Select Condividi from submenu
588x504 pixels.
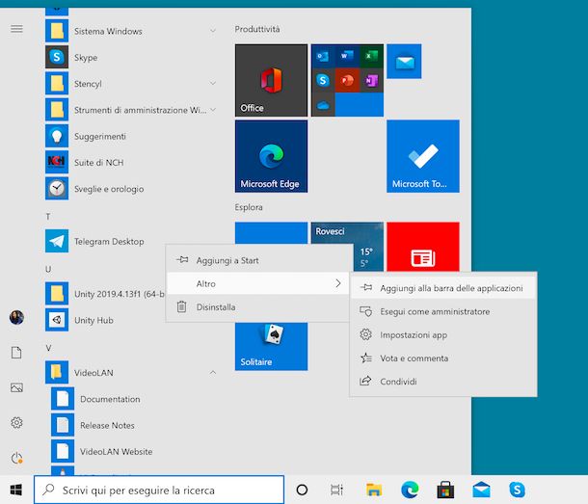tap(443, 381)
